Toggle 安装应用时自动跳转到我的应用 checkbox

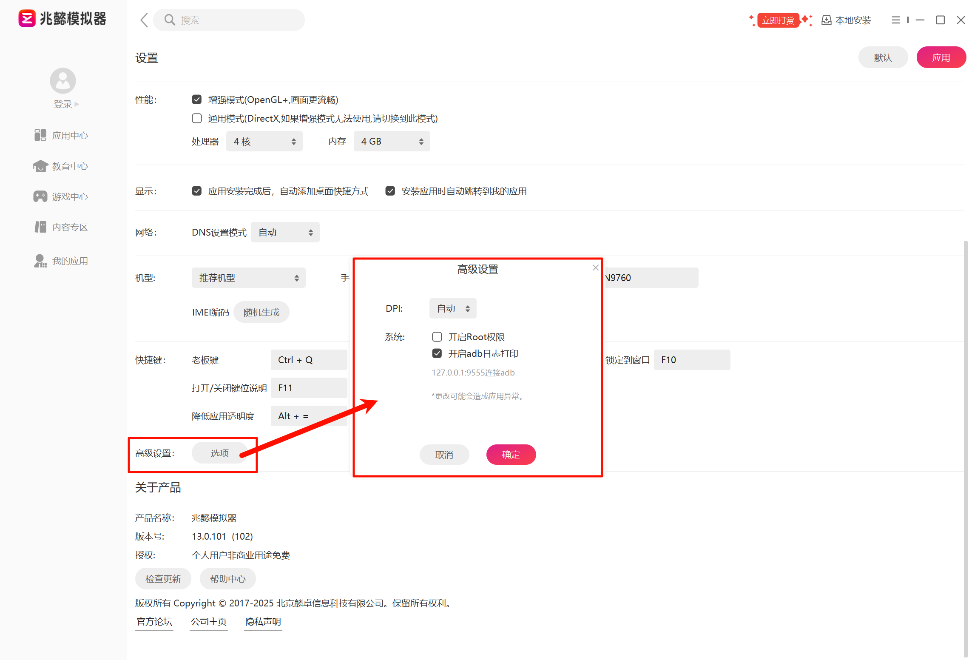[x=390, y=191]
